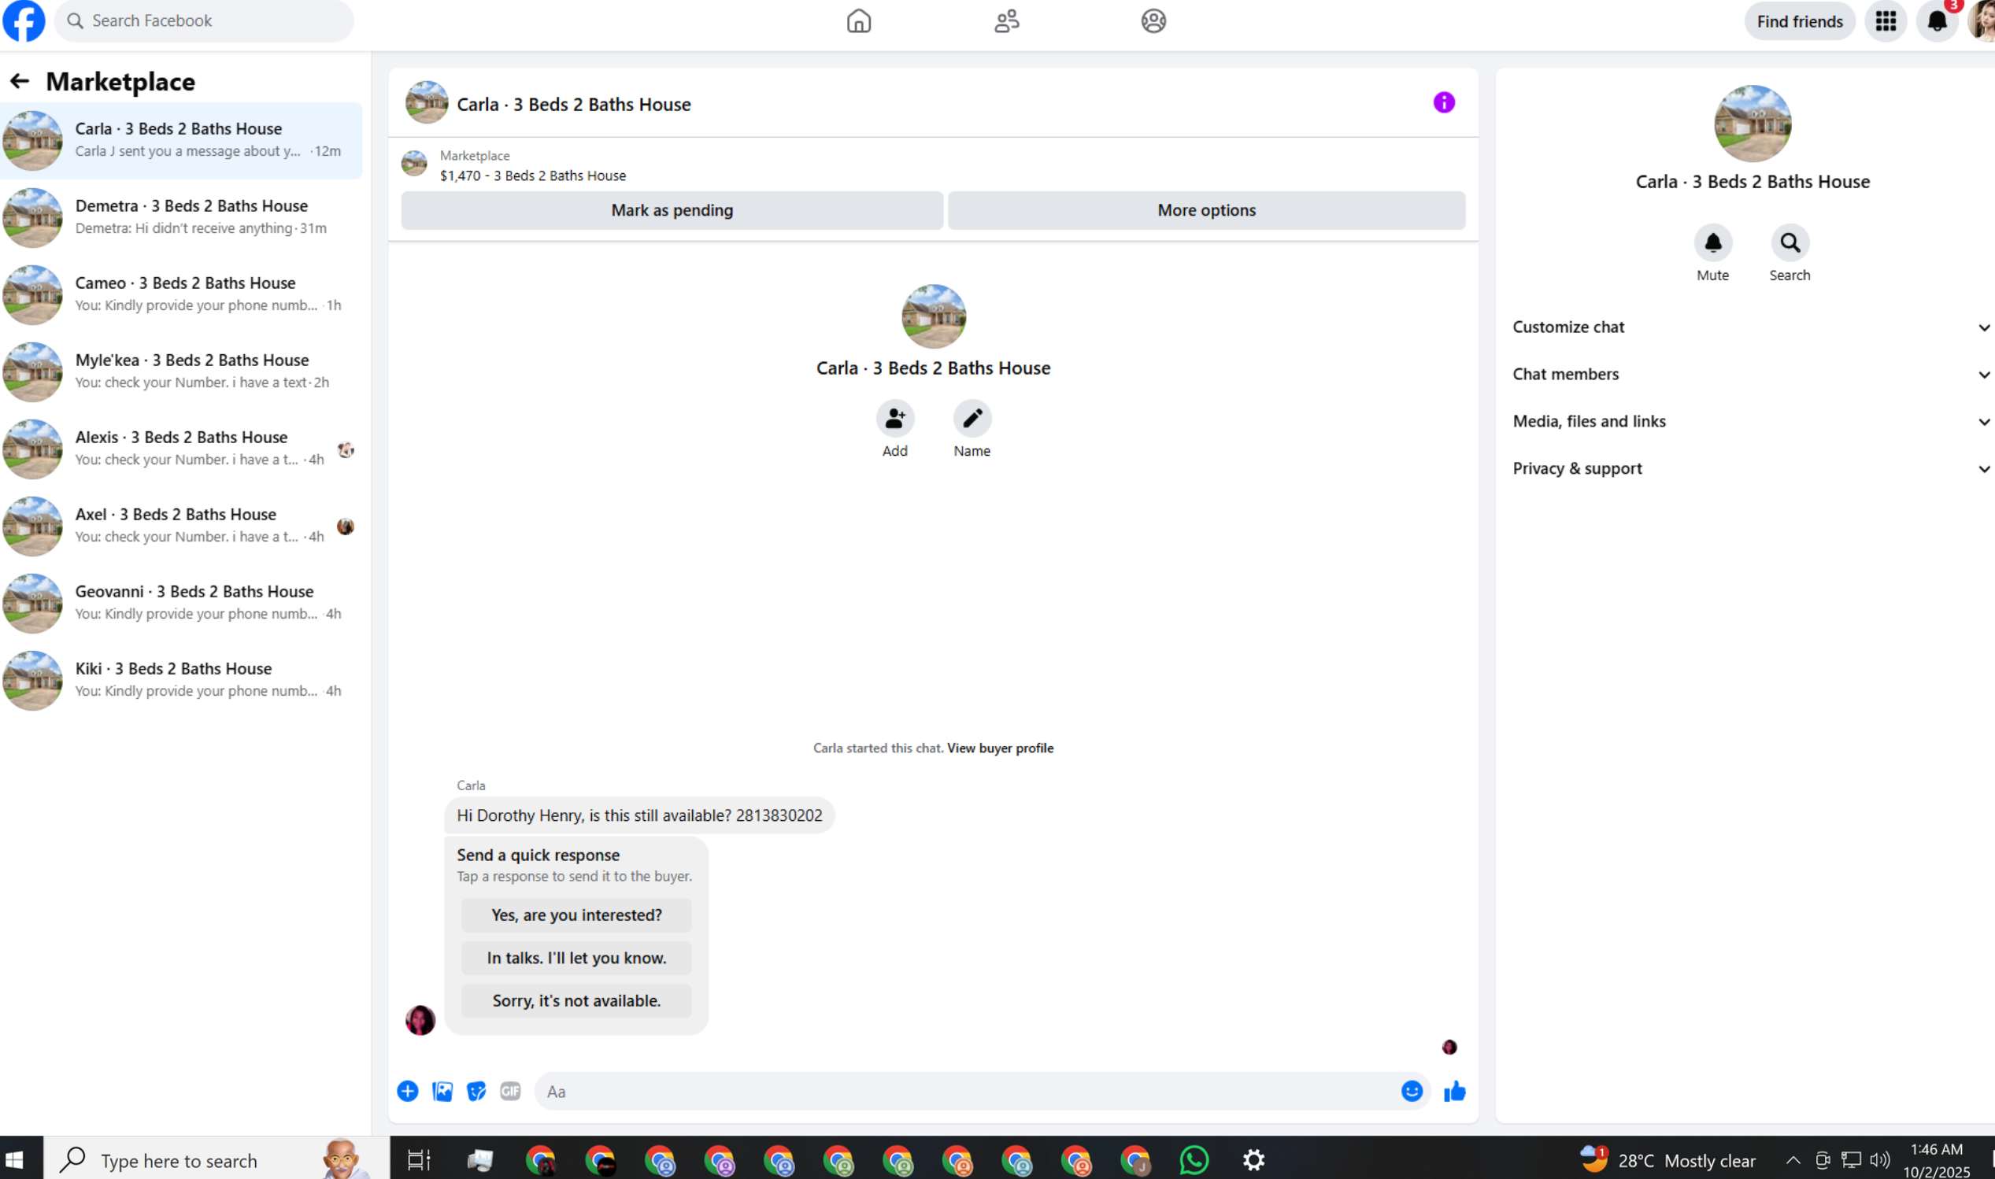This screenshot has width=1995, height=1179.
Task: Open the emoji picker in the message box
Action: pos(1411,1092)
